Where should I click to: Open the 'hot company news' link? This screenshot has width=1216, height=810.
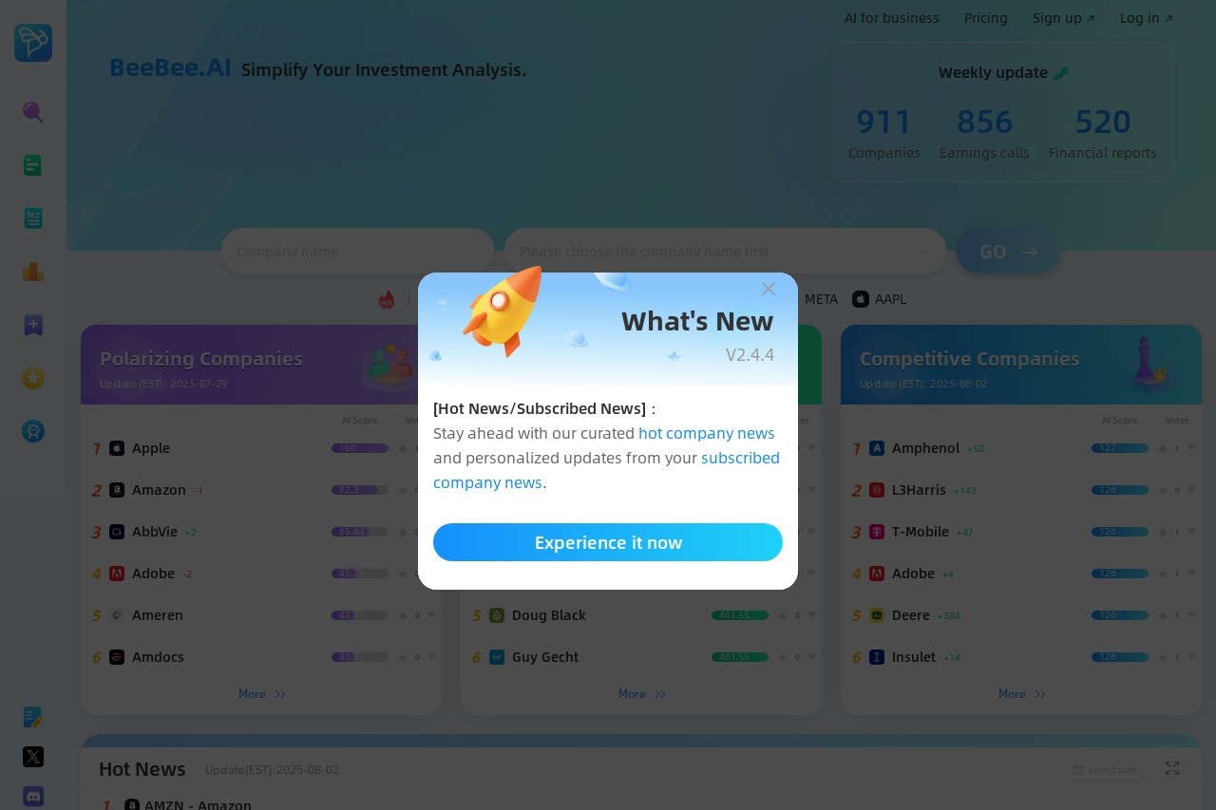(707, 433)
